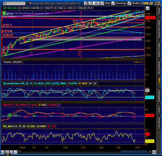Click the wrench settings icon in toolbar

click(85, 3)
